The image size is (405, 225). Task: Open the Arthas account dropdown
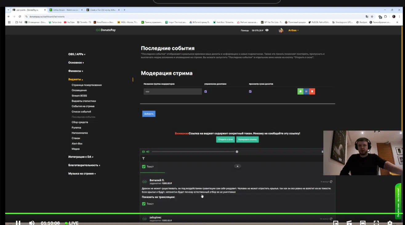point(293,30)
